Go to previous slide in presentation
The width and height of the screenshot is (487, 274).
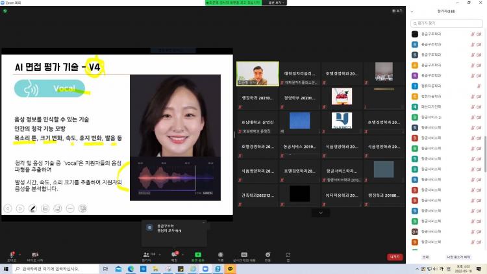click(8, 208)
